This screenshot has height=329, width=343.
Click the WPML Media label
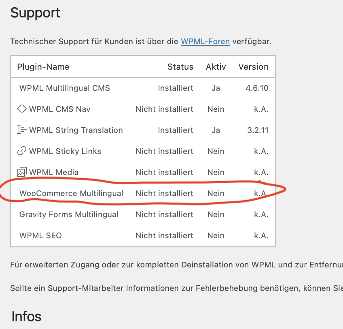54,172
